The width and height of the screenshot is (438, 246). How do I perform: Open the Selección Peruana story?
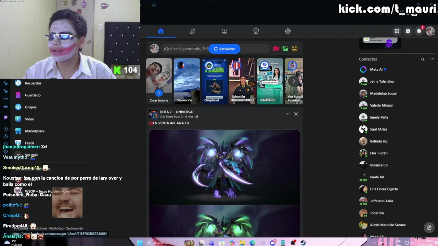[x=242, y=81]
